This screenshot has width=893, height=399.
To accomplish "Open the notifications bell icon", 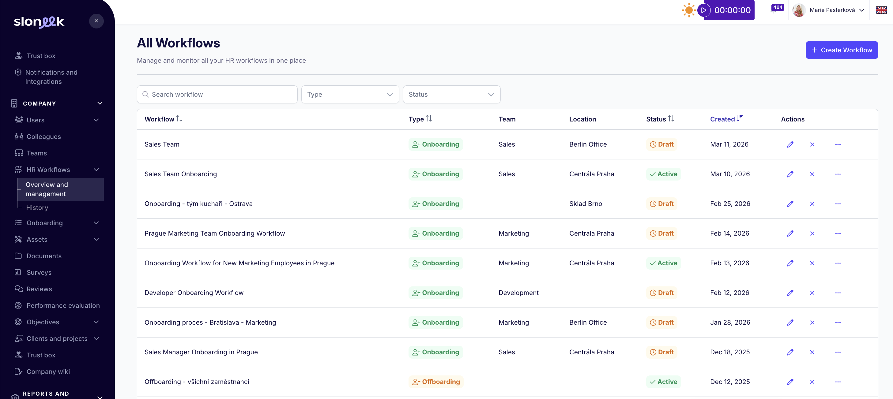I will 773,10.
